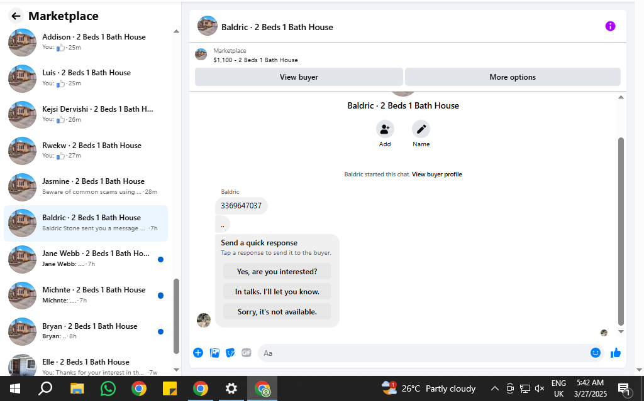The image size is (644, 401).
Task: Open Elle conversation
Action: tap(86, 365)
